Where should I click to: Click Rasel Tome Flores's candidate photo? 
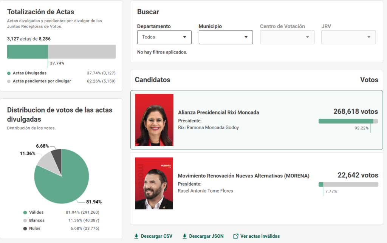point(154,183)
